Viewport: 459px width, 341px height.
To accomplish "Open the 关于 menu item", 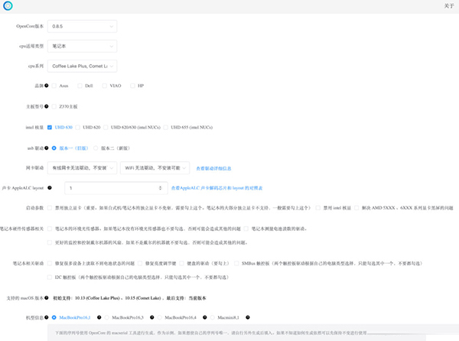I will pyautogui.click(x=448, y=6).
